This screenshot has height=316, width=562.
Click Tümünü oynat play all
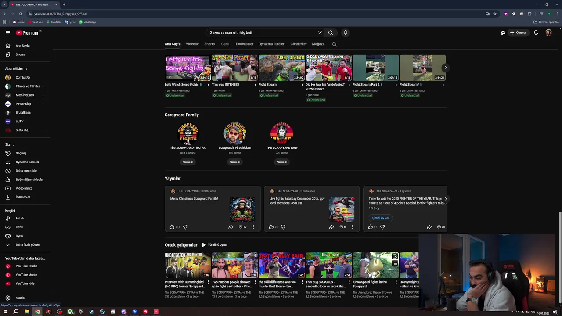[x=215, y=245]
